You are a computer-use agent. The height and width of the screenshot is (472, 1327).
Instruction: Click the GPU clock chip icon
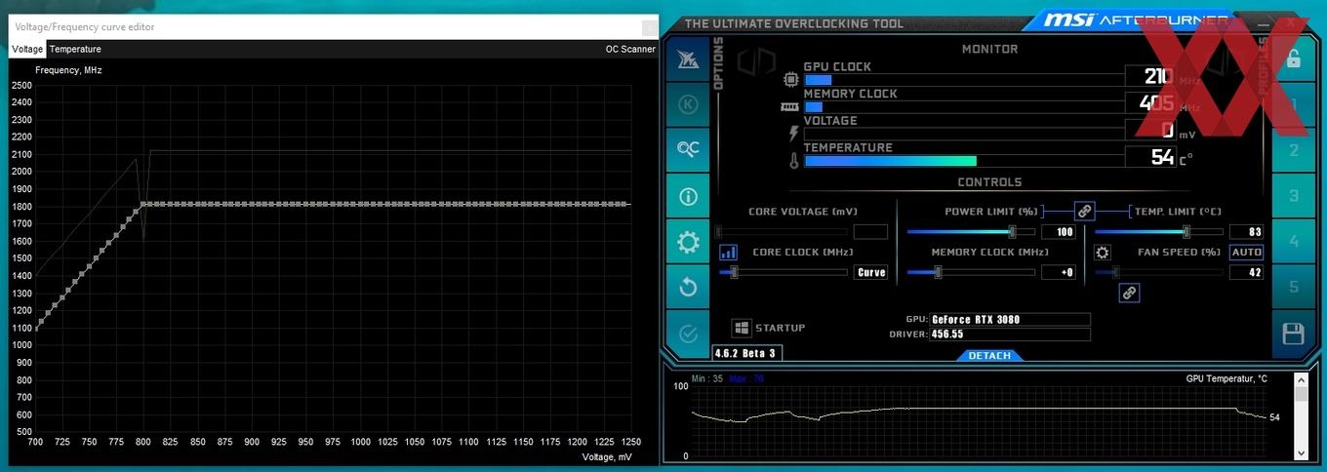pos(791,78)
